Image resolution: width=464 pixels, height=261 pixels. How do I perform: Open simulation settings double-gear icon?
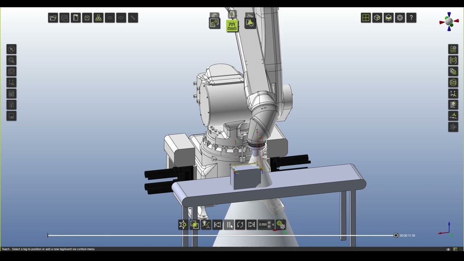point(281,225)
